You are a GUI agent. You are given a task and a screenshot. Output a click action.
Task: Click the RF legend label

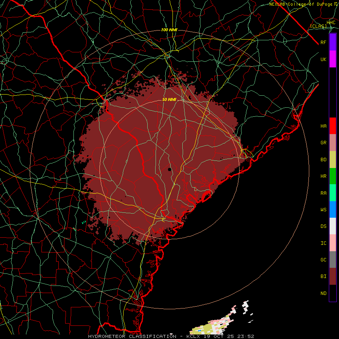(x=323, y=42)
